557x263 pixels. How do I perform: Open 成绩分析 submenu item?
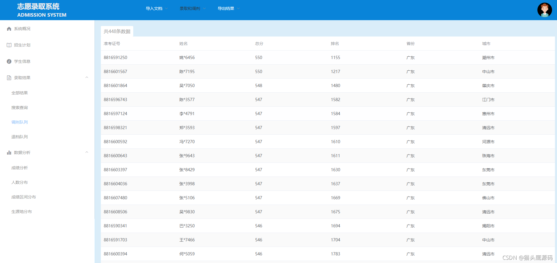click(20, 168)
